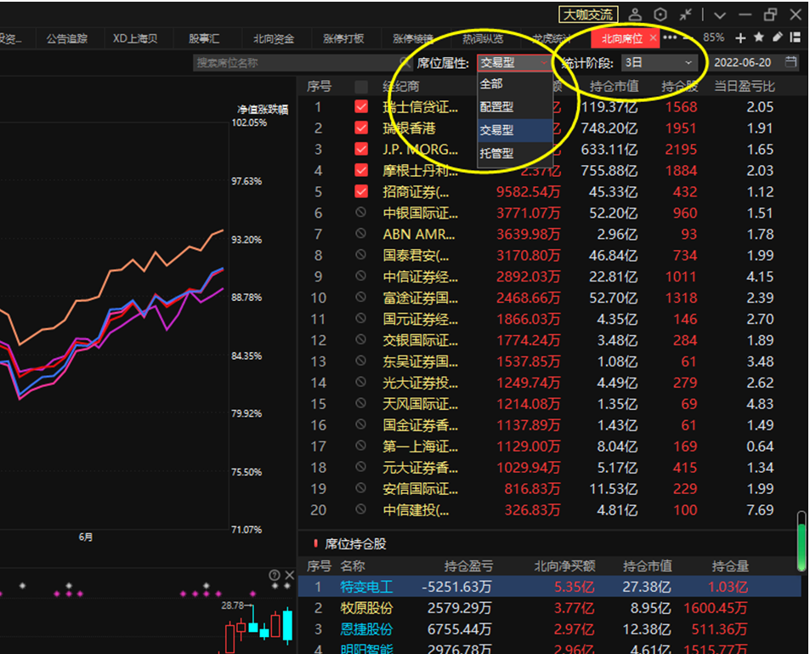
Task: Select 全部 in the dropdown list
Action: click(515, 83)
